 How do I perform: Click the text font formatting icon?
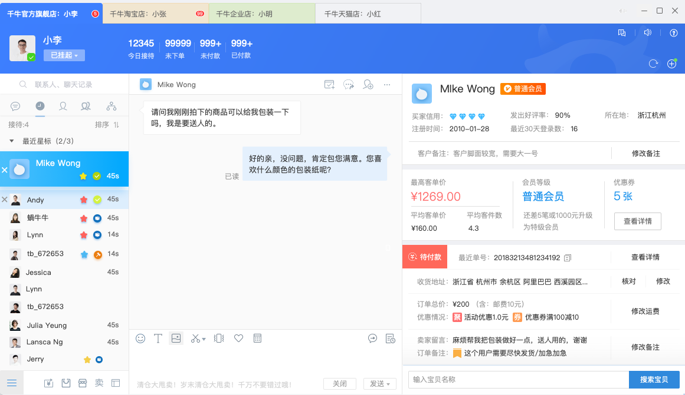click(x=158, y=338)
